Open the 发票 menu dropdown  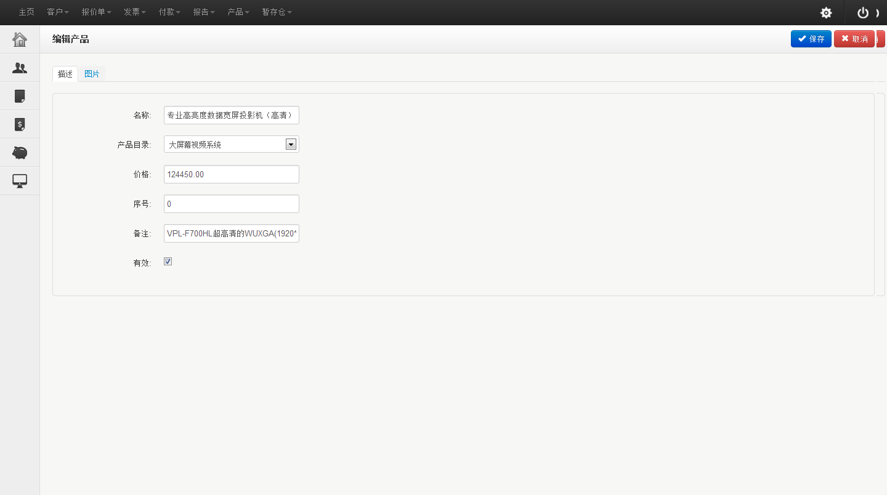click(135, 12)
